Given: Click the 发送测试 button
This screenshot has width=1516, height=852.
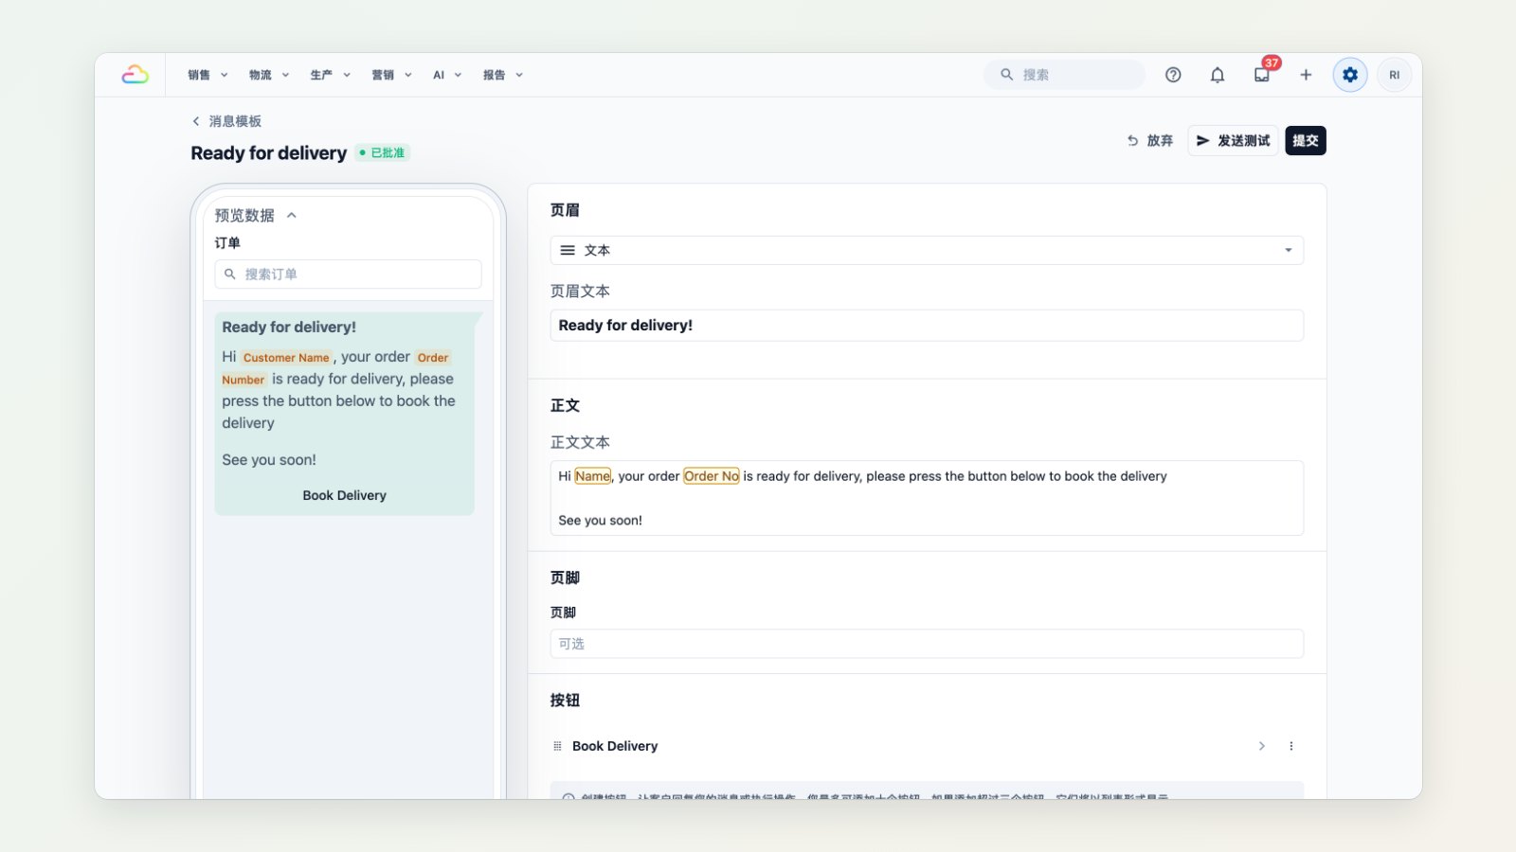Looking at the screenshot, I should click(1233, 140).
